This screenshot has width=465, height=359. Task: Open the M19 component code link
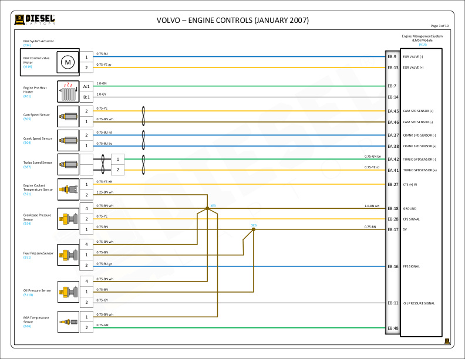[x=28, y=67]
